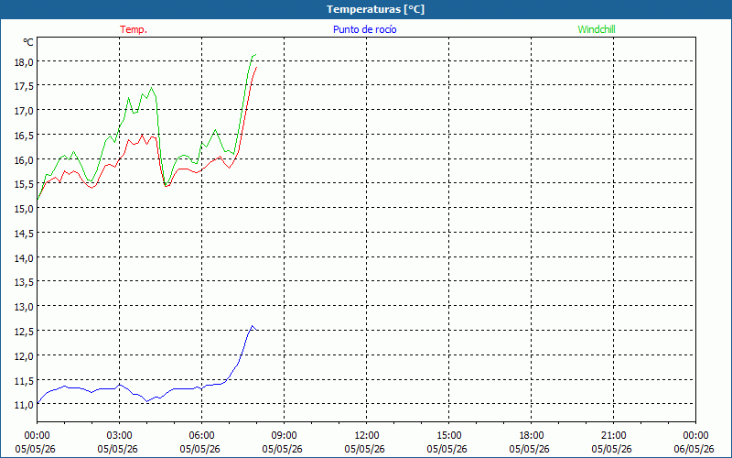Click the 15,5 y-axis value
This screenshot has width=732, height=458.
pyautogui.click(x=24, y=185)
